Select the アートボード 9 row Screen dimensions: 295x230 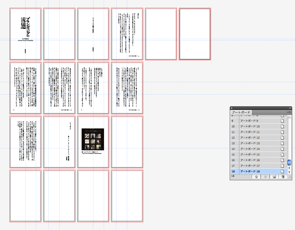point(259,121)
